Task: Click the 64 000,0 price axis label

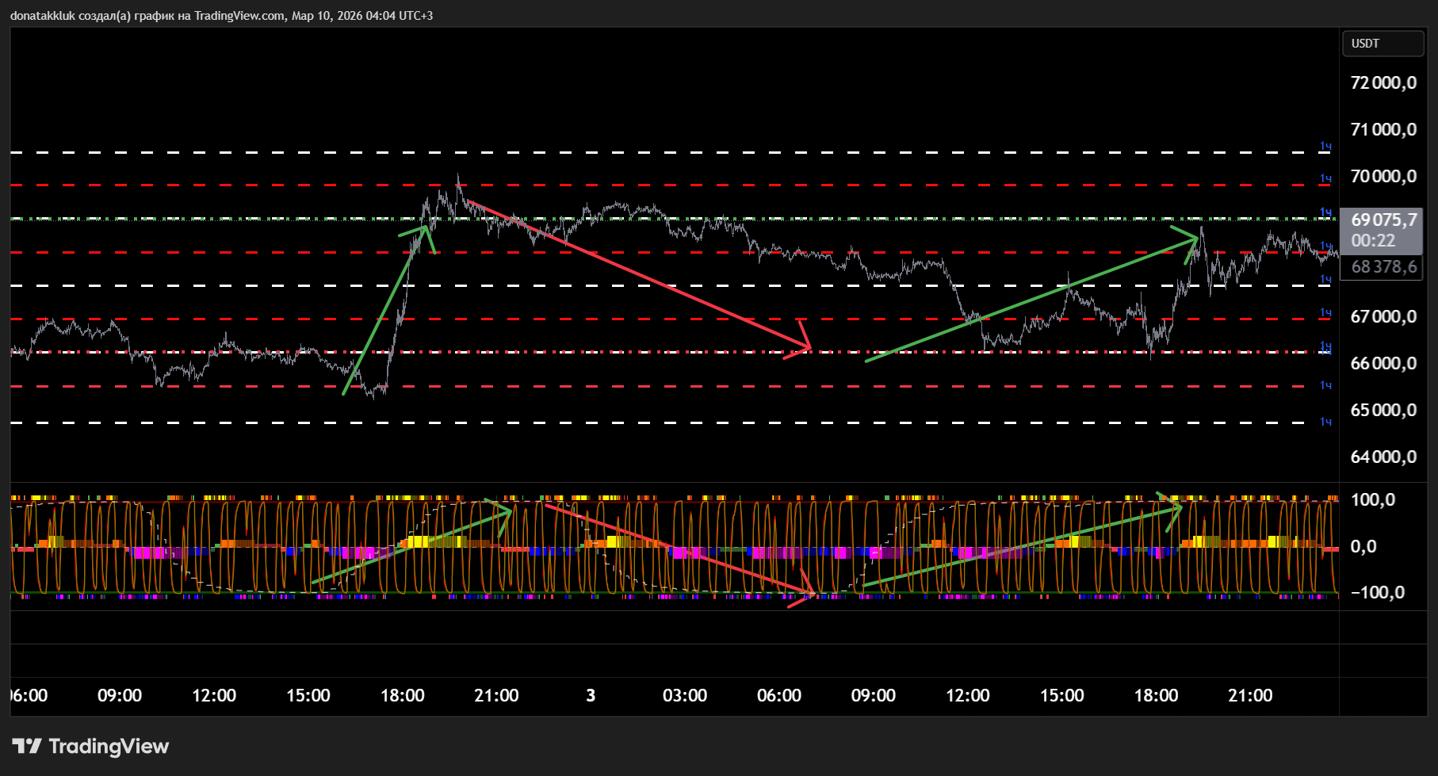Action: point(1383,457)
